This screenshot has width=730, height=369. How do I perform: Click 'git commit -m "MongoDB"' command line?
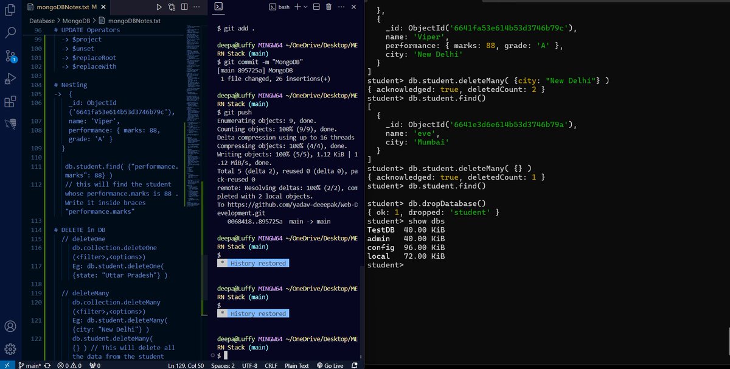(263, 62)
